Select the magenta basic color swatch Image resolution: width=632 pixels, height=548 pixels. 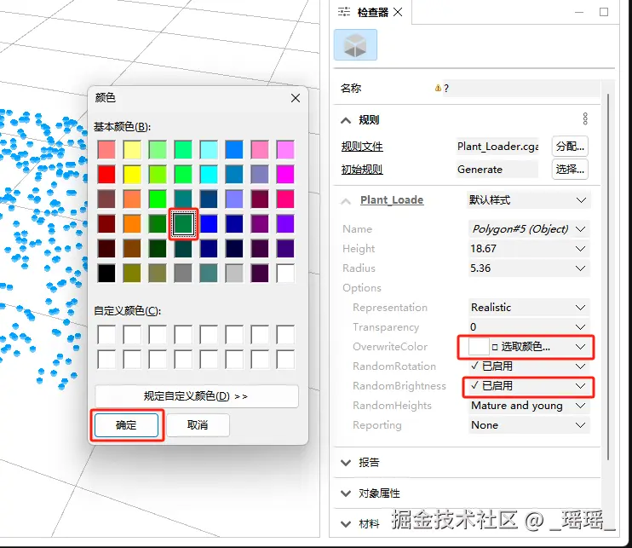tap(285, 175)
